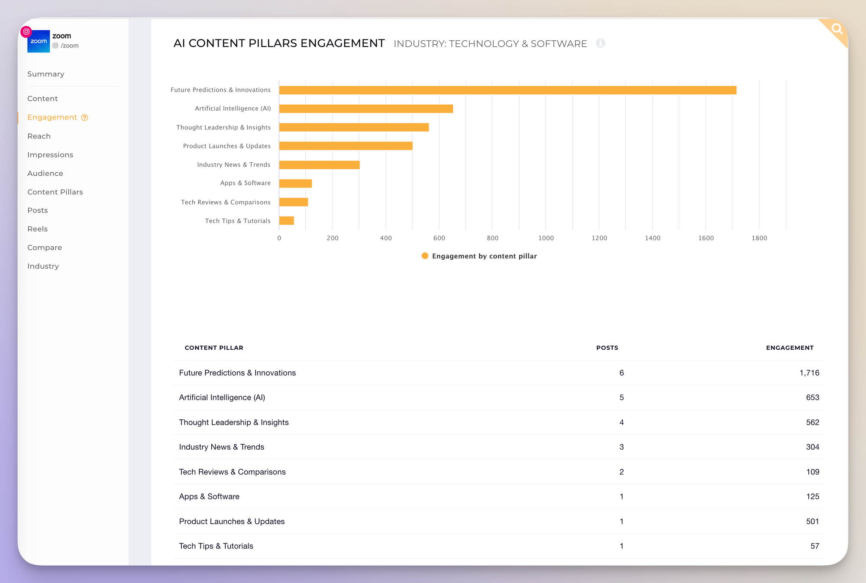Go to the Posts section

tap(38, 210)
